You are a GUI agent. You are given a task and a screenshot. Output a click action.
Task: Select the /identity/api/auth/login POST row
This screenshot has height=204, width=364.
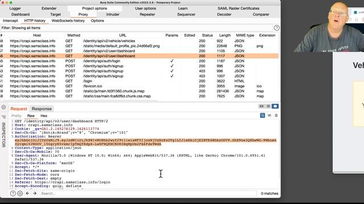click(x=139, y=61)
